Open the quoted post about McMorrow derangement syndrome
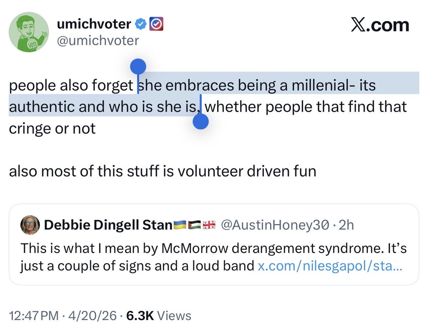The width and height of the screenshot is (428, 334). (x=214, y=248)
